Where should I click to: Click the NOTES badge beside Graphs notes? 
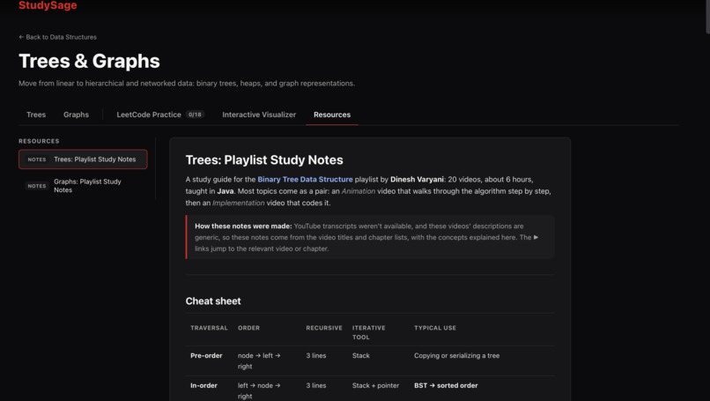(x=37, y=186)
